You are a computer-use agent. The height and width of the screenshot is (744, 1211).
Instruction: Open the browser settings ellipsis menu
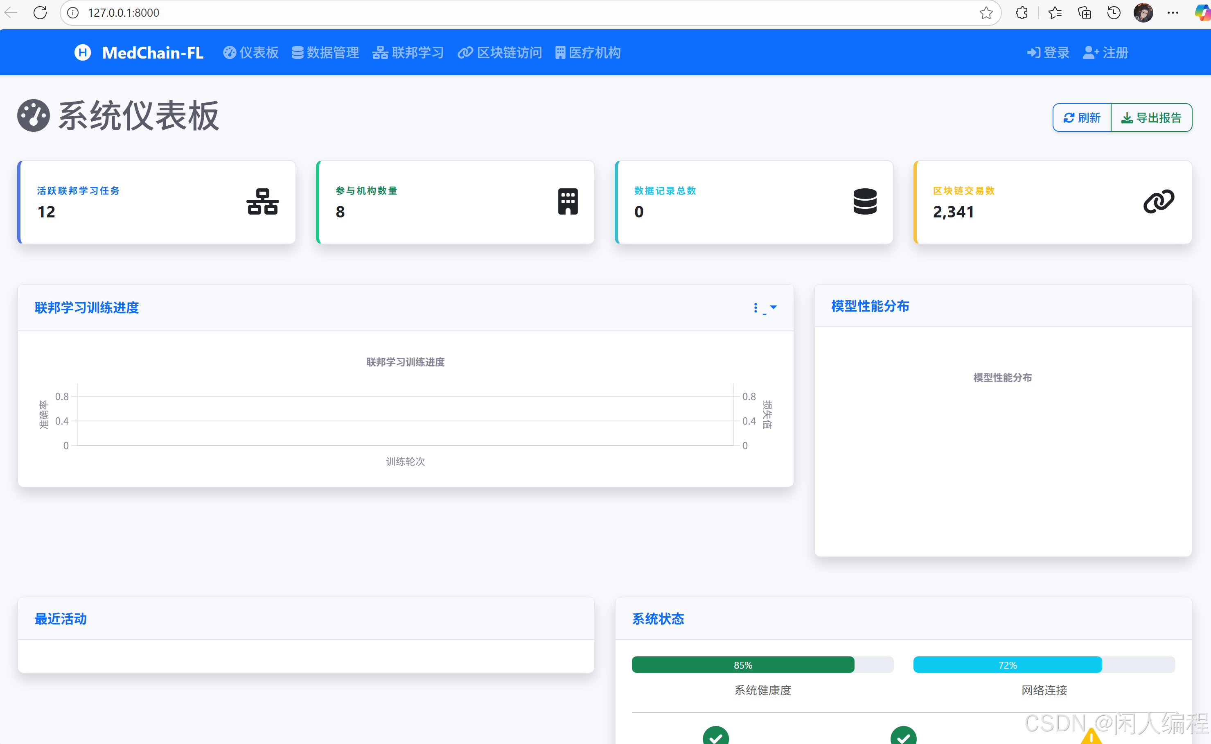pyautogui.click(x=1173, y=13)
